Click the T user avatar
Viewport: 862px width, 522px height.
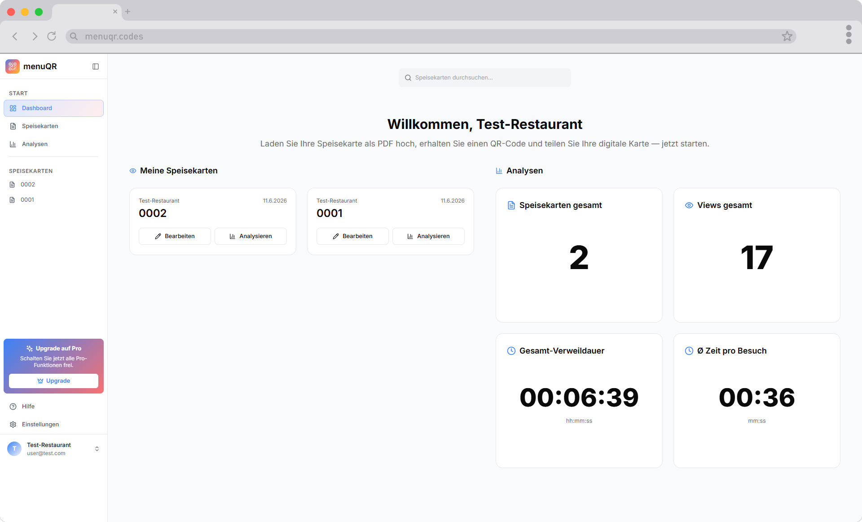[x=14, y=449]
